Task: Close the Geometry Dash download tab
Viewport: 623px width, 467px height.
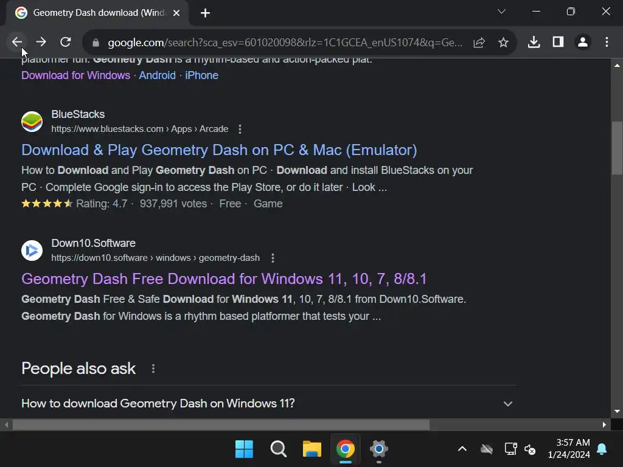Action: 176,13
